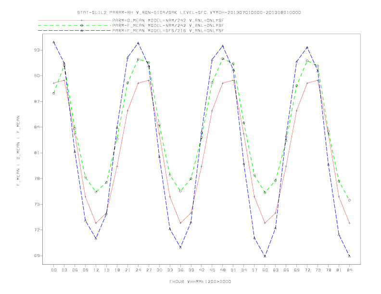The width and height of the screenshot is (381, 294).
Task: Click x-axis tick label 51
Action: [x=233, y=270]
